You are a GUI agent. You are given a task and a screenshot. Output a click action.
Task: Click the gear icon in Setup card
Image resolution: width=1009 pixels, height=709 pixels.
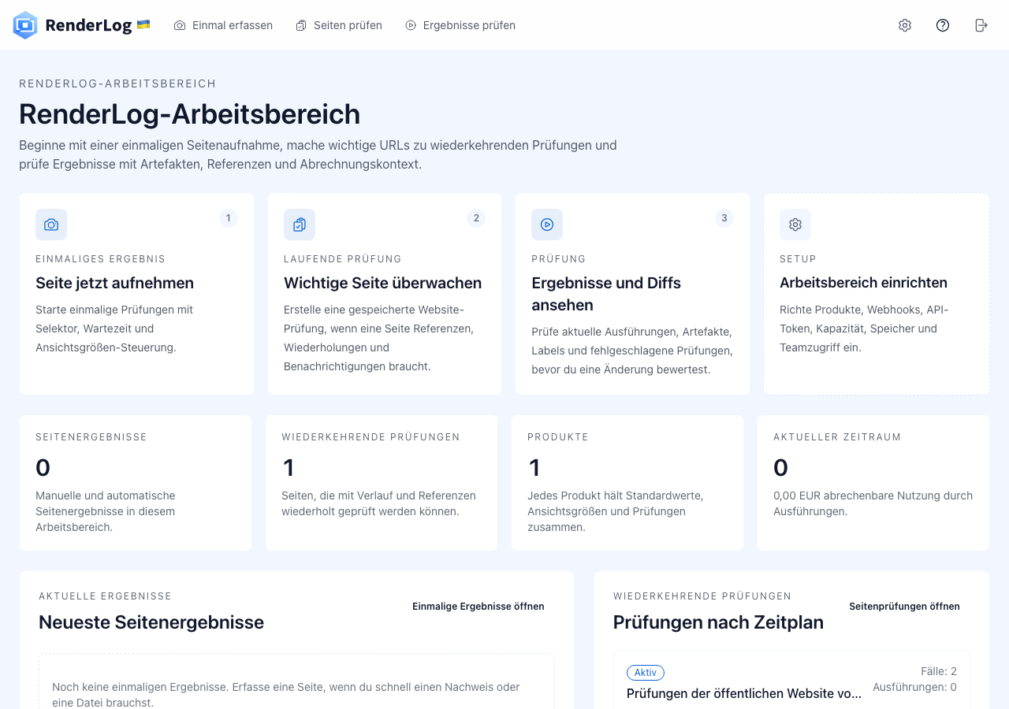pyautogui.click(x=795, y=225)
